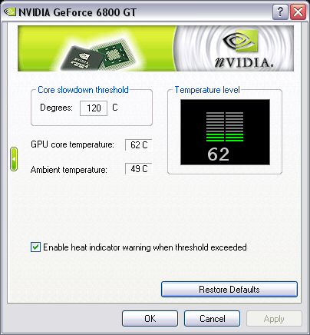This screenshot has width=310, height=335.
Task: Click the GPU core temperature value box
Action: coord(138,145)
